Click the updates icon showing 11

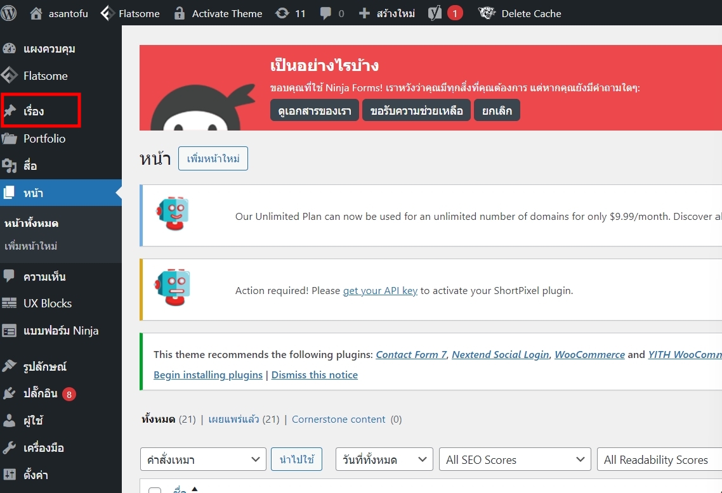click(x=290, y=13)
